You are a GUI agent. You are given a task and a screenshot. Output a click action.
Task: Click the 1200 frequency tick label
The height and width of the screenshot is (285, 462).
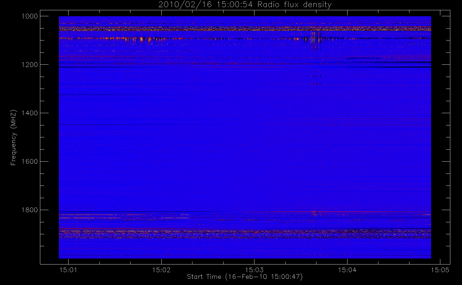tap(30, 65)
